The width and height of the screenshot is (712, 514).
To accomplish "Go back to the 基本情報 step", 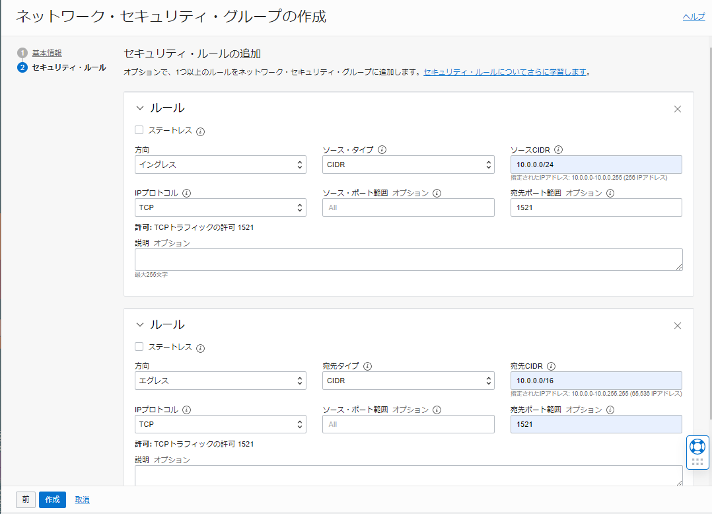I will click(46, 53).
